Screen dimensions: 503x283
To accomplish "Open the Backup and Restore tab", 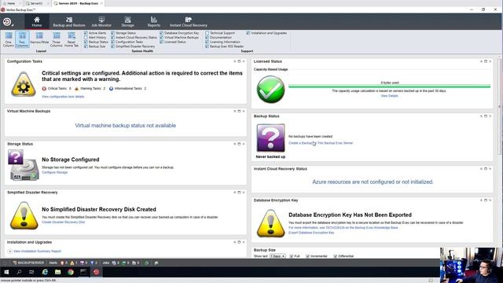I will (69, 22).
